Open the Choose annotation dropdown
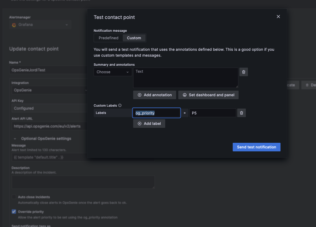This screenshot has width=316, height=227. point(113,72)
